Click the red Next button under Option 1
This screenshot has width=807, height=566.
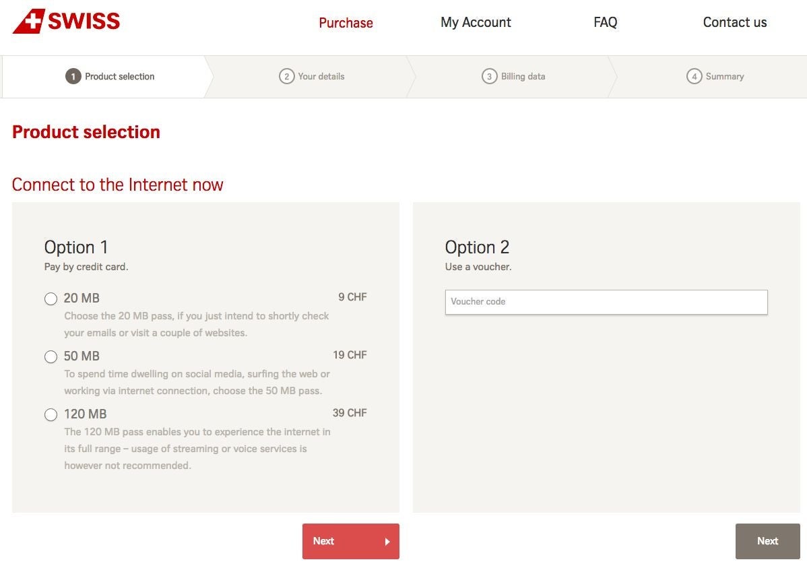pyautogui.click(x=350, y=541)
